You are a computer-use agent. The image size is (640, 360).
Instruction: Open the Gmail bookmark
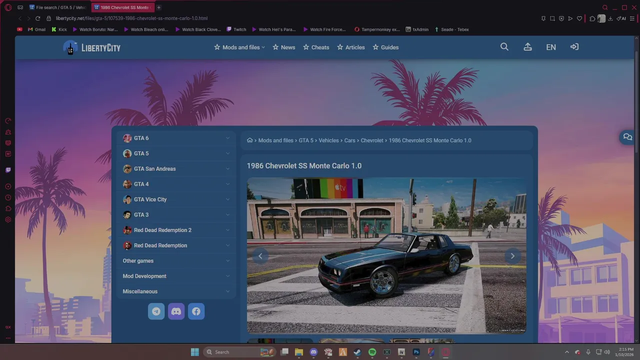36,29
